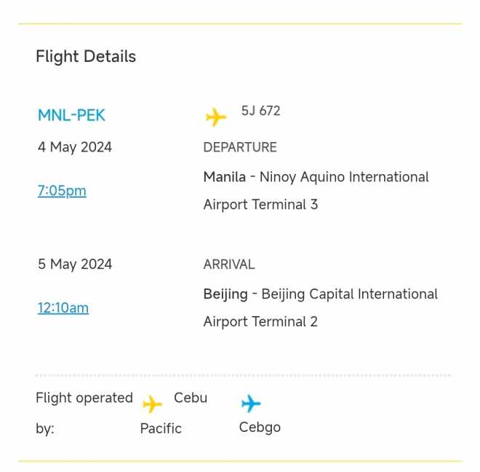
Task: Select the 4 May 2024 departure date
Action: [75, 147]
